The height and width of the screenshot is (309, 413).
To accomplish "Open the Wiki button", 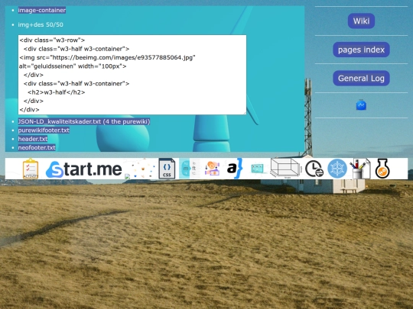I will click(x=361, y=21).
